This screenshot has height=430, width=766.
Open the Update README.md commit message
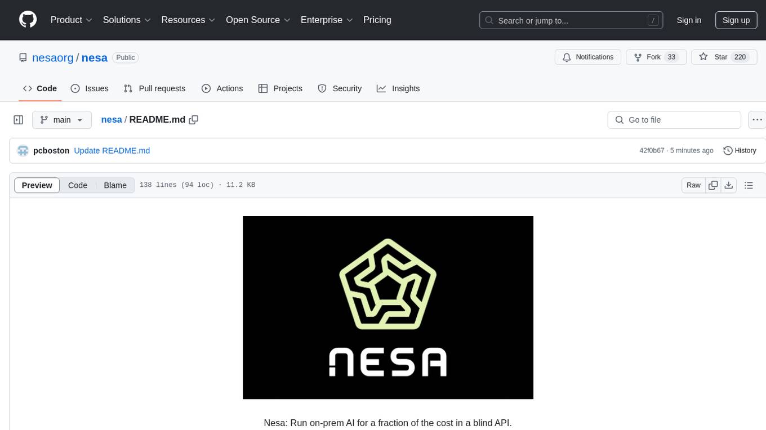(112, 151)
